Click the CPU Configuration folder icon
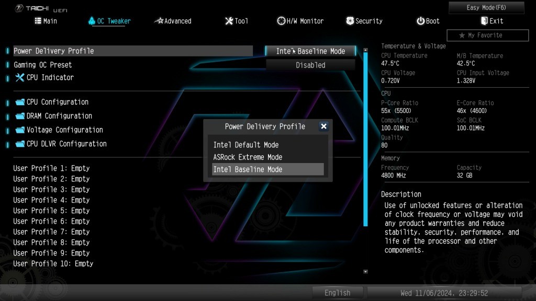 tap(20, 102)
